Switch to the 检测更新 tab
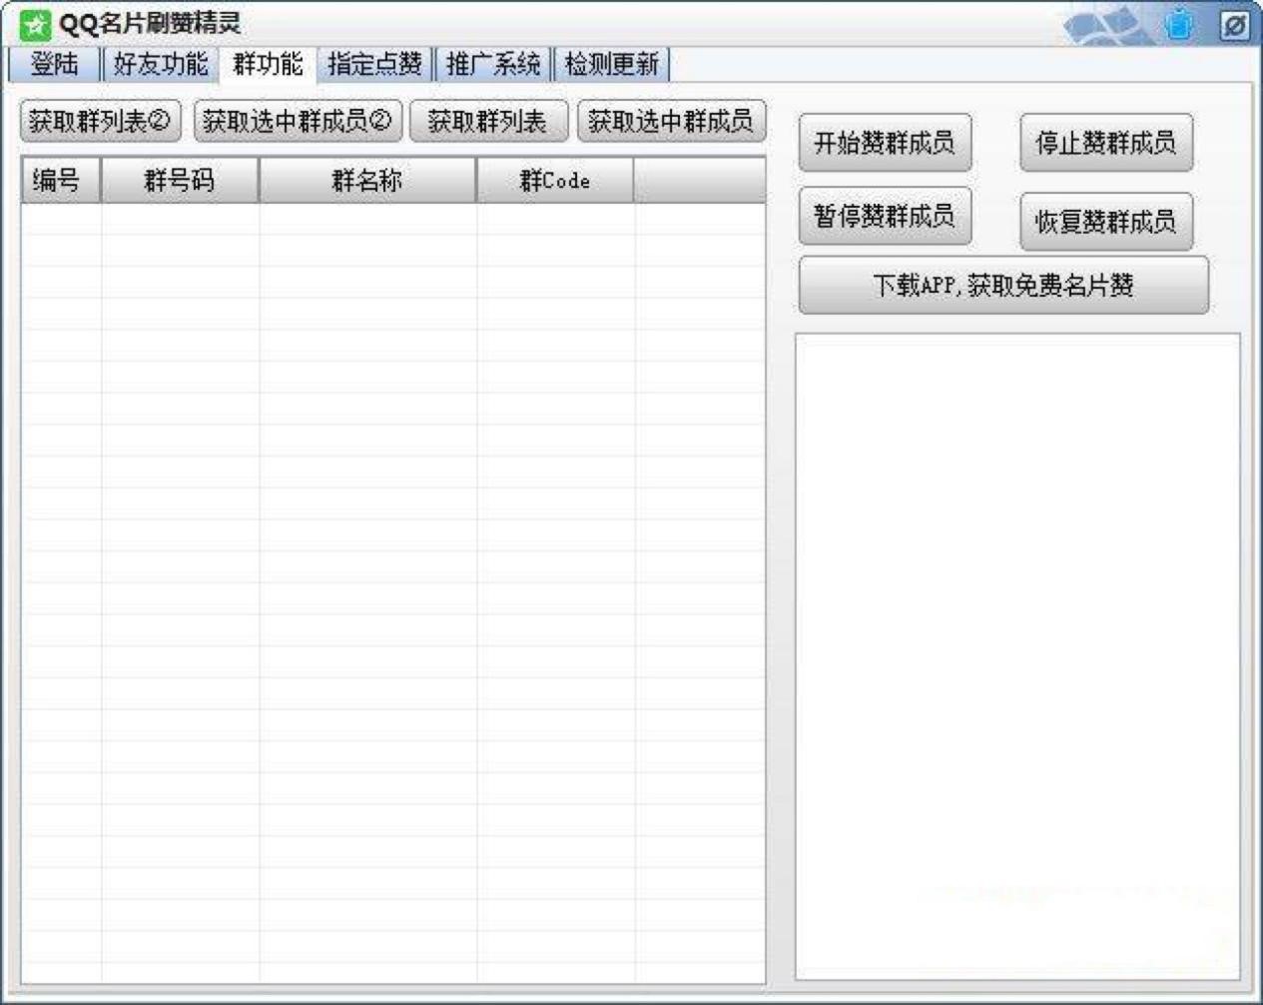 (611, 65)
